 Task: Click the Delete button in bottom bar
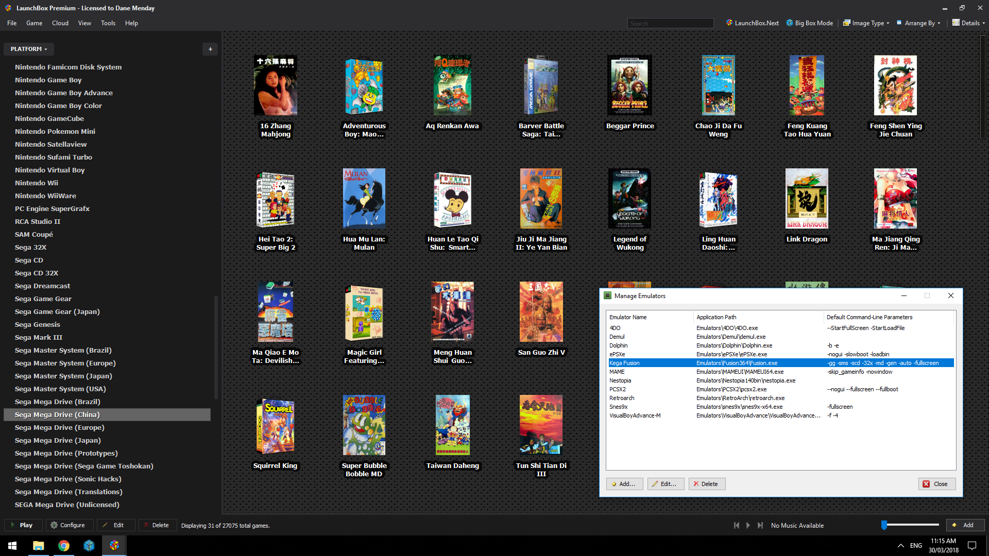pos(157,525)
